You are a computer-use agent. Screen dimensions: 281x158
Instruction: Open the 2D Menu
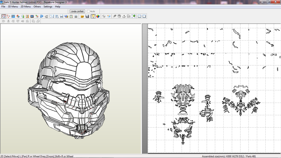(x=26, y=7)
